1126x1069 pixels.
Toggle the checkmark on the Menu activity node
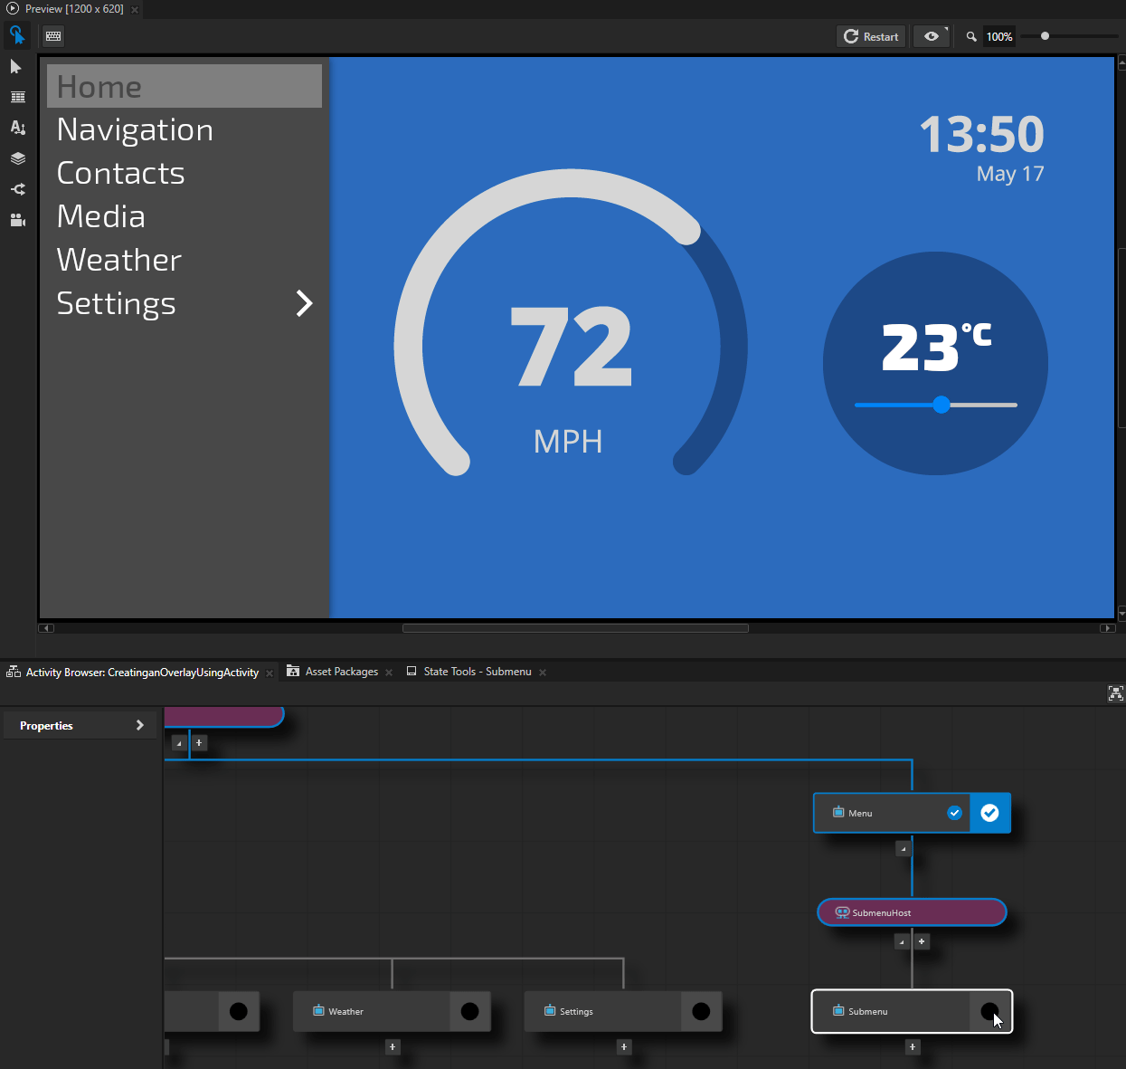click(989, 813)
